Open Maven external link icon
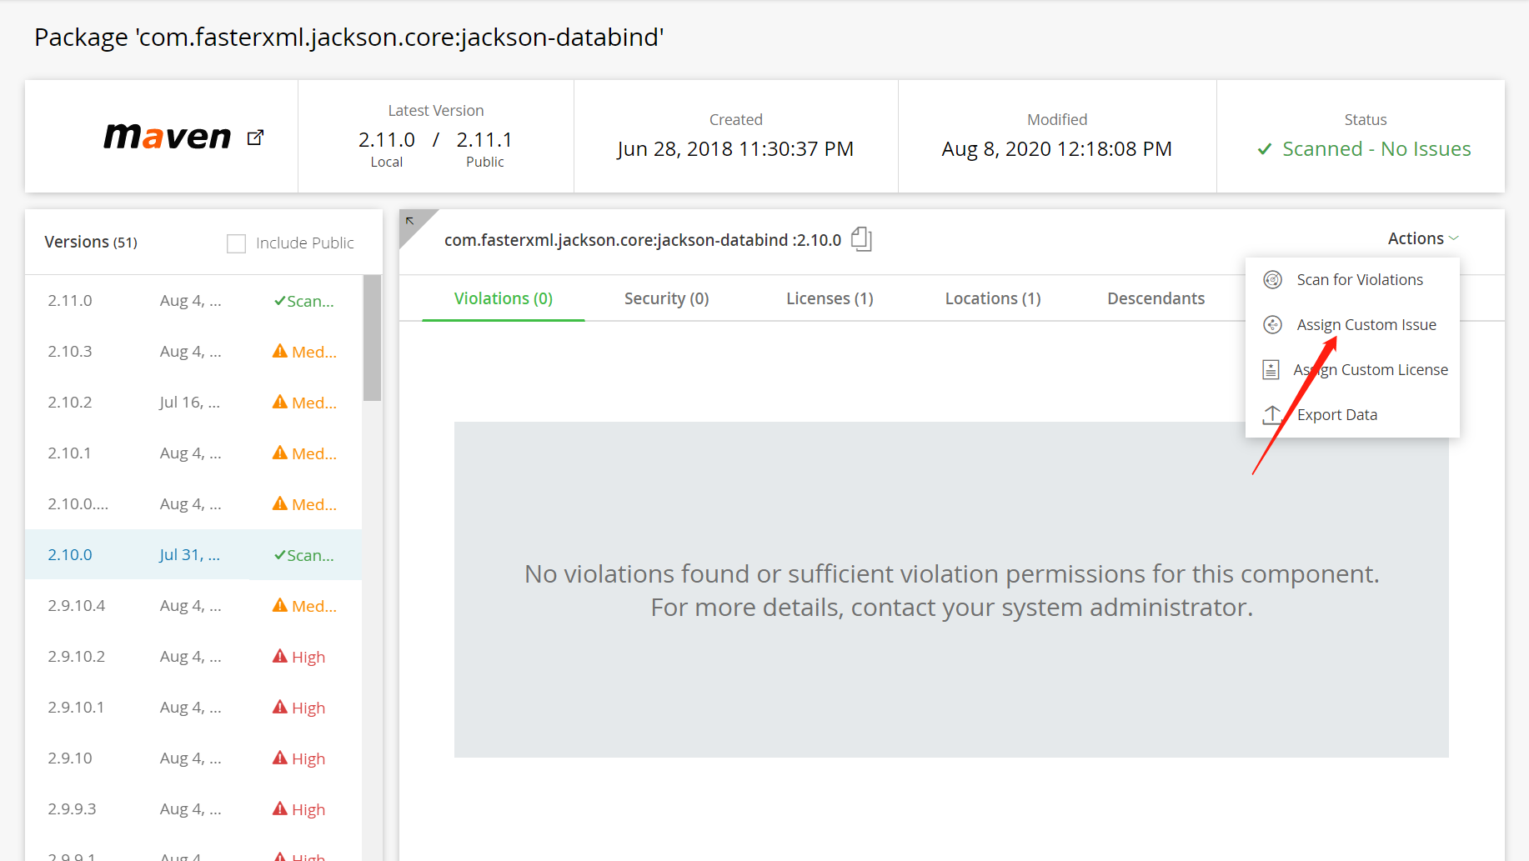 [255, 138]
